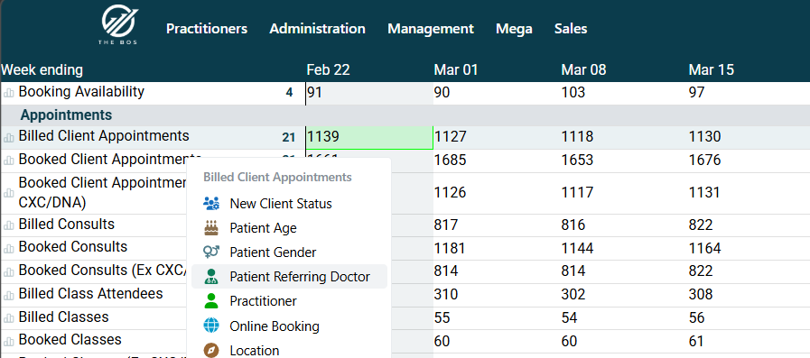The height and width of the screenshot is (358, 810).
Task: Click chart icon beside Booked Consults (Ex CXC
Action: point(9,271)
